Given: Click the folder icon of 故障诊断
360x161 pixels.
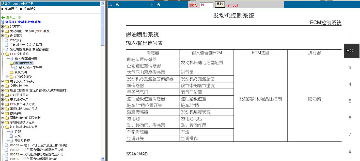Looking at the screenshot, I should point(7,113).
